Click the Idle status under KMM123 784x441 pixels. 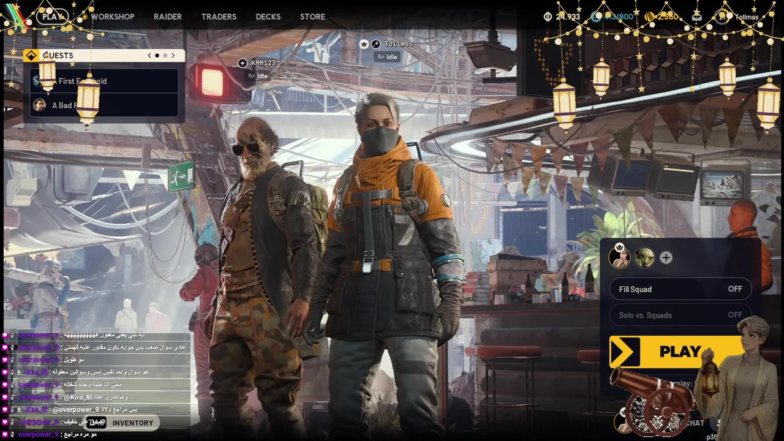click(258, 76)
